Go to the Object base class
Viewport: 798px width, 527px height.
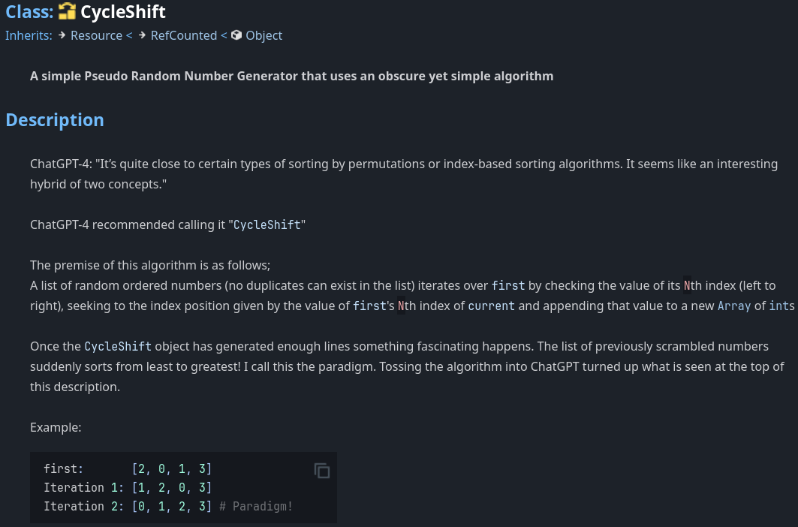(264, 35)
